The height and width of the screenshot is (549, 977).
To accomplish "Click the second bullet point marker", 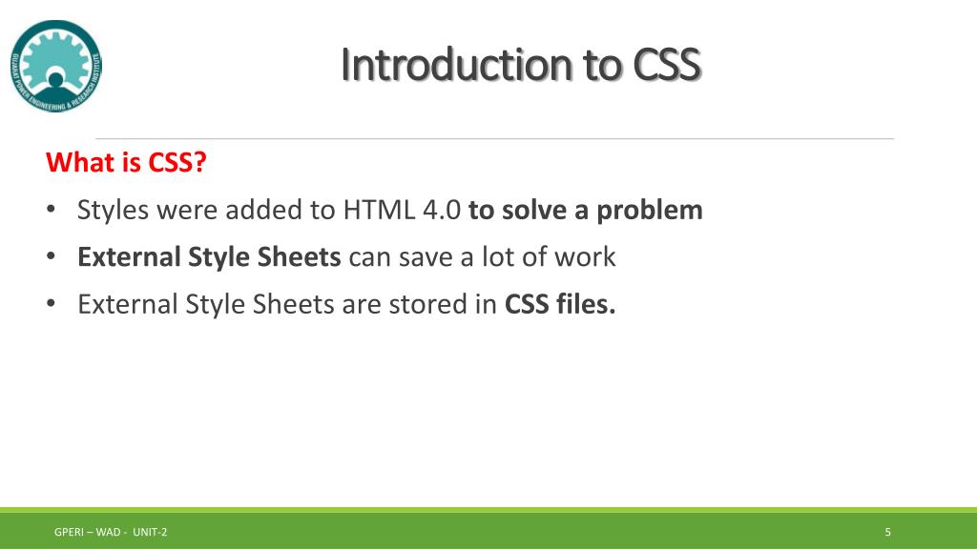I will pyautogui.click(x=52, y=256).
